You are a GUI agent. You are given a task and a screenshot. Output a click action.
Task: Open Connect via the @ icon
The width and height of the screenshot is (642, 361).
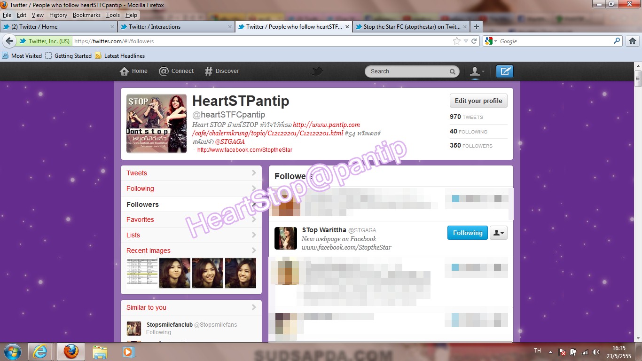164,71
